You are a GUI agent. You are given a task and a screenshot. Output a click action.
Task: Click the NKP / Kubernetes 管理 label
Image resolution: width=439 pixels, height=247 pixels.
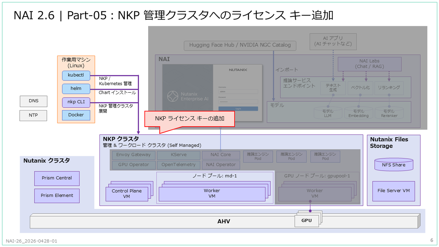click(115, 81)
